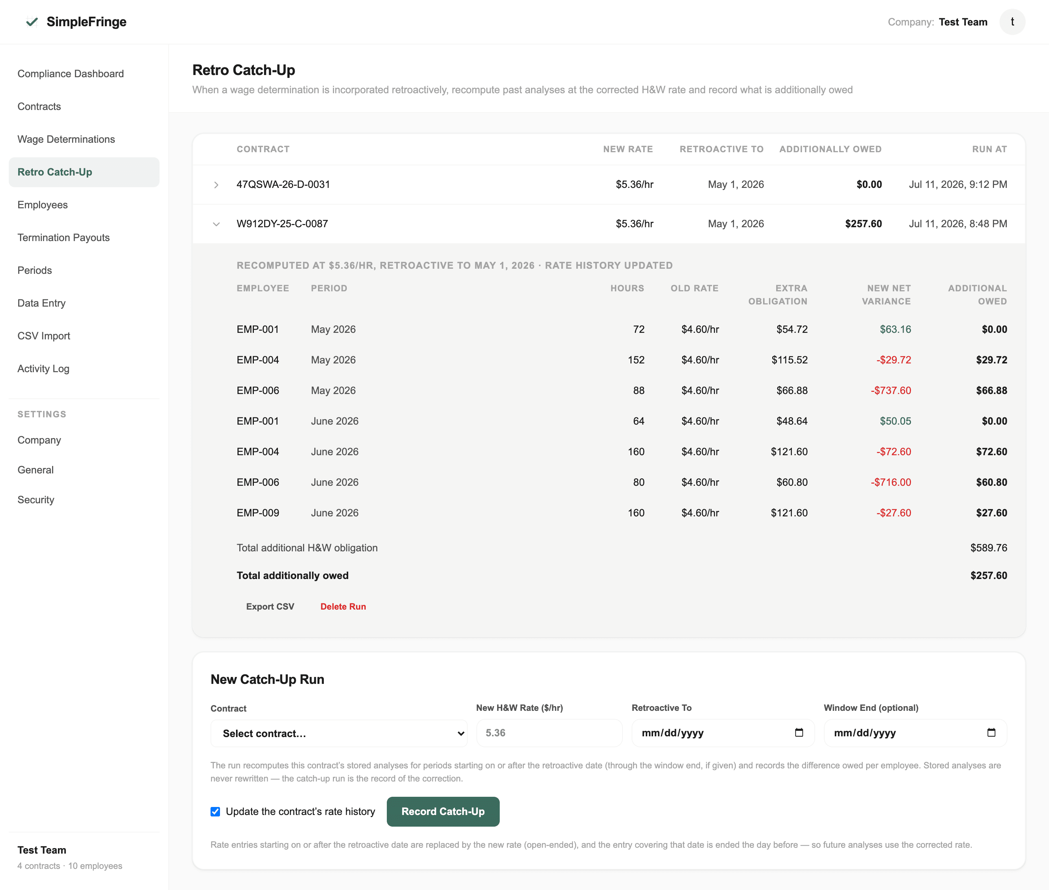Click EMP-006 in the June 2026 row
1049x890 pixels.
click(x=257, y=483)
